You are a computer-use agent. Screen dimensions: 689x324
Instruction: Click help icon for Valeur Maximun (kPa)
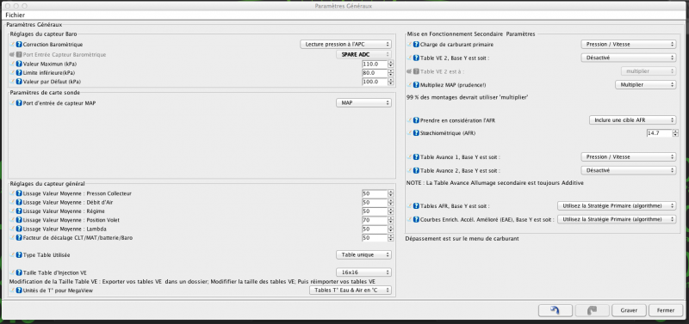[x=19, y=64]
